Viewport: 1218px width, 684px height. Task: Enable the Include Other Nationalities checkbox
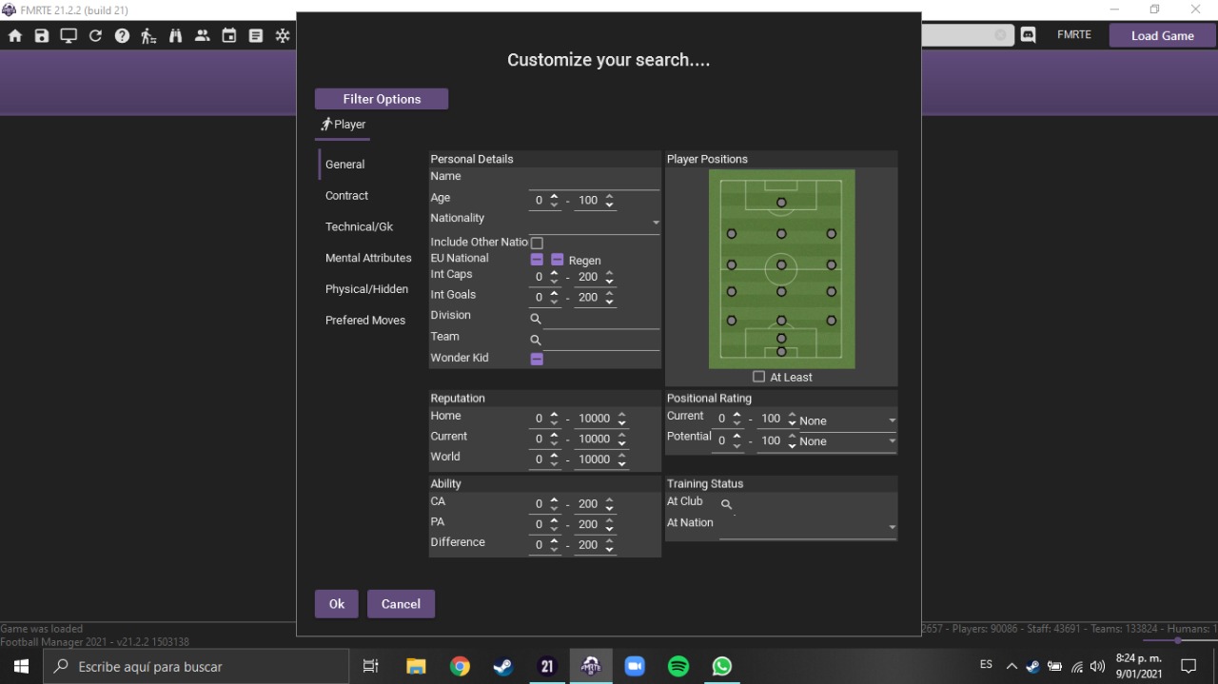537,244
